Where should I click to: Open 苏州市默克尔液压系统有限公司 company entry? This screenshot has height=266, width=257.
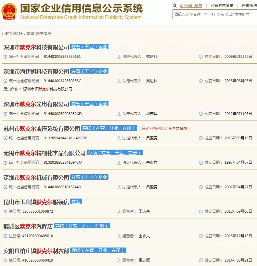pos(41,129)
